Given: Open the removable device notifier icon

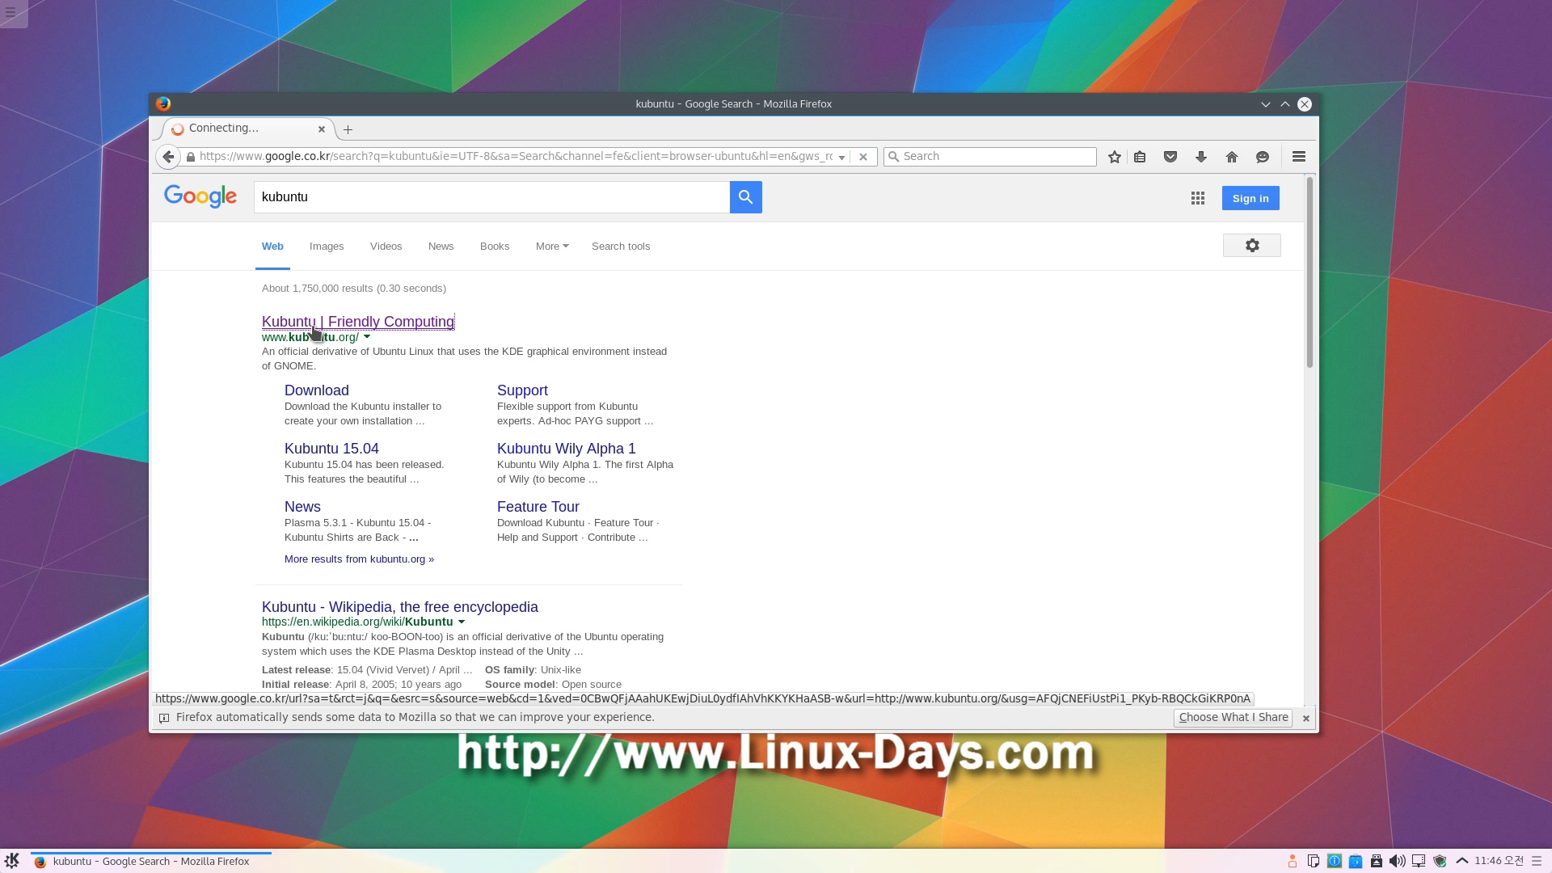Looking at the screenshot, I should 1377,861.
